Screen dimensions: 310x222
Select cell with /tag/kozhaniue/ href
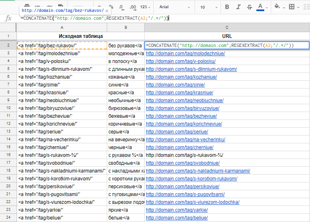coord(62,77)
